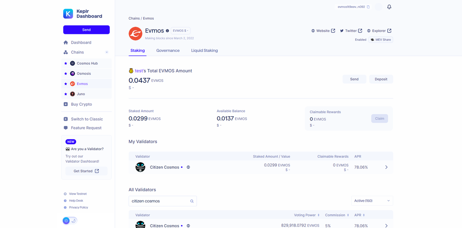Select Switch to Classic
The width and height of the screenshot is (462, 228).
(x=86, y=119)
